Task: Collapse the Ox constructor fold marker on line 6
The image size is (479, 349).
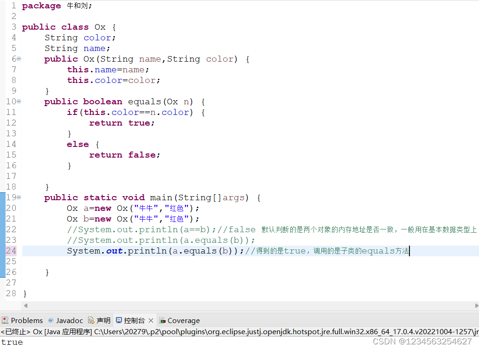Action: (x=19, y=59)
